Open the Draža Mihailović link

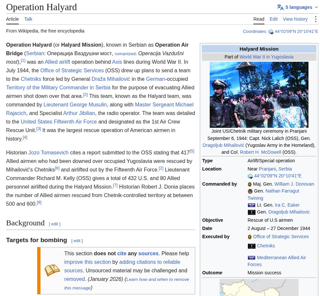[111, 79]
